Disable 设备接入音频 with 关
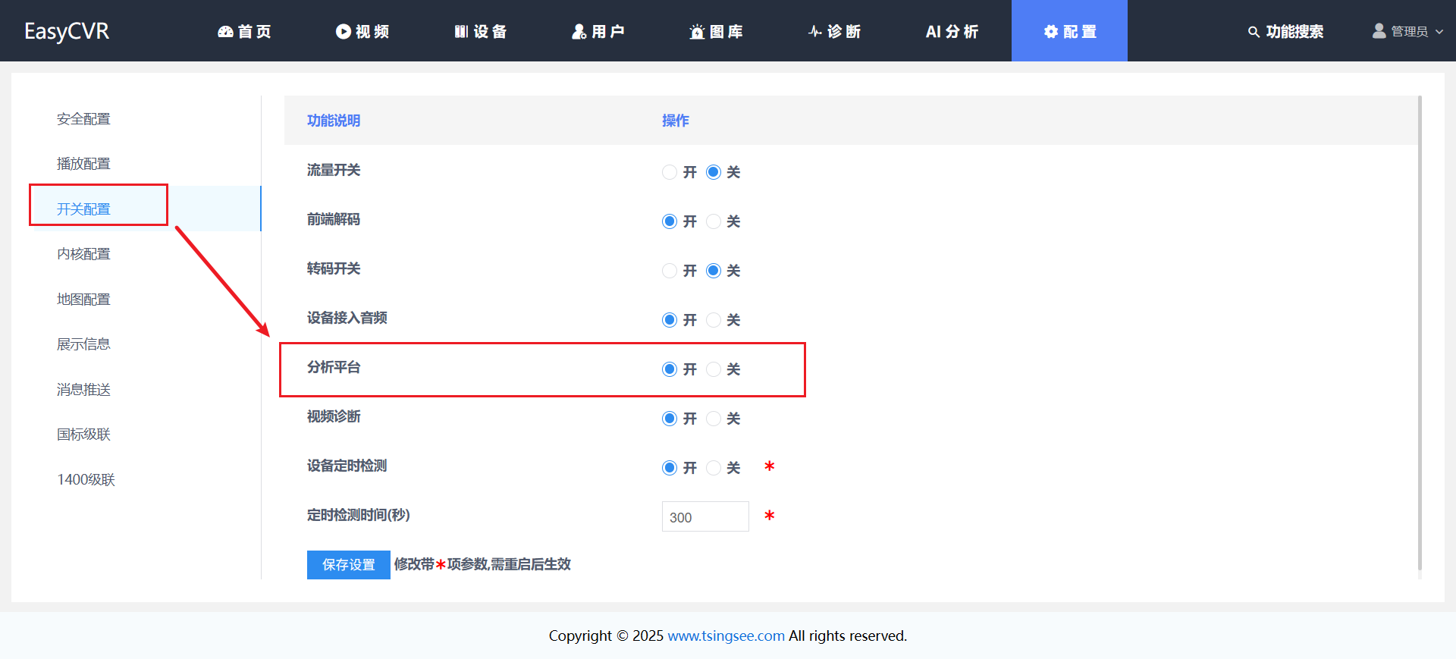 point(713,320)
